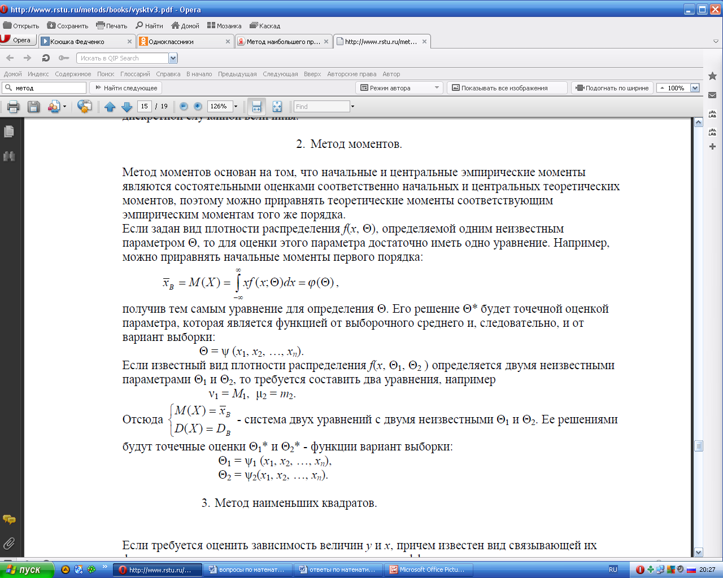This screenshot has height=578, width=723.
Task: Click Найти in the main toolbar
Action: point(150,25)
